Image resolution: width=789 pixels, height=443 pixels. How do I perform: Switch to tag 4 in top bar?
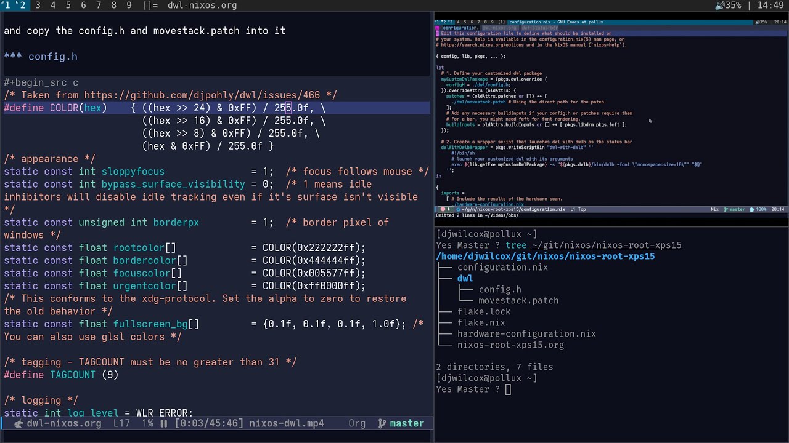coord(53,5)
